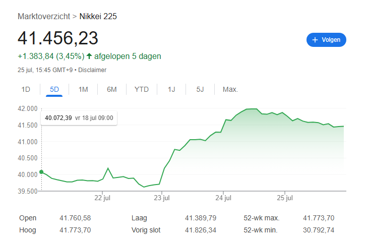This screenshot has height=239, width=368.
Task: Select the 5J chart range
Action: click(x=200, y=90)
